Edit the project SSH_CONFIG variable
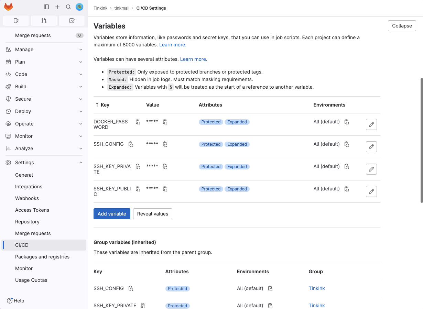Screen dimensions: 423x309 tap(371, 147)
